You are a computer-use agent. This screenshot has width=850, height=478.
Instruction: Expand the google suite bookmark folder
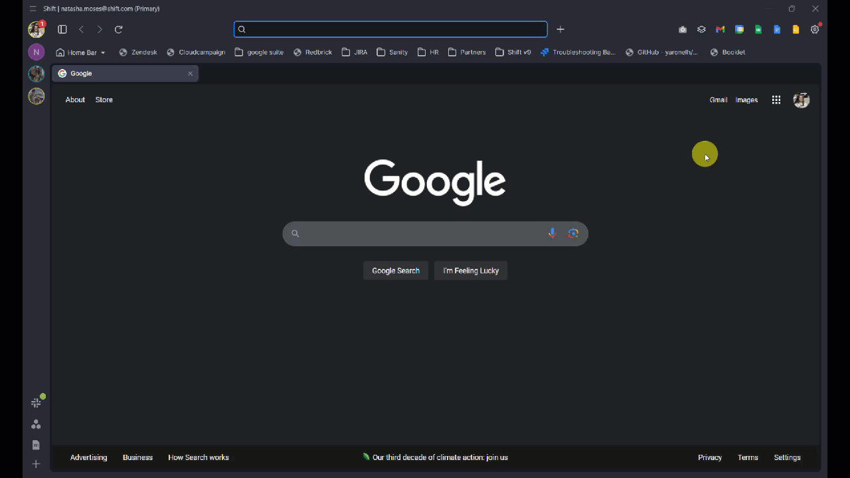259,52
